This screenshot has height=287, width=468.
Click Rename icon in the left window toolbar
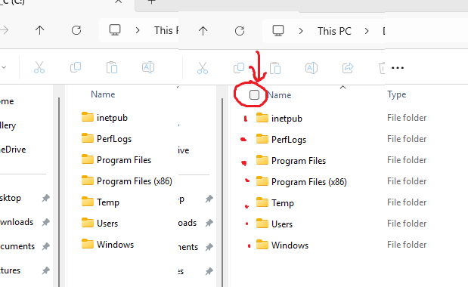pos(148,67)
